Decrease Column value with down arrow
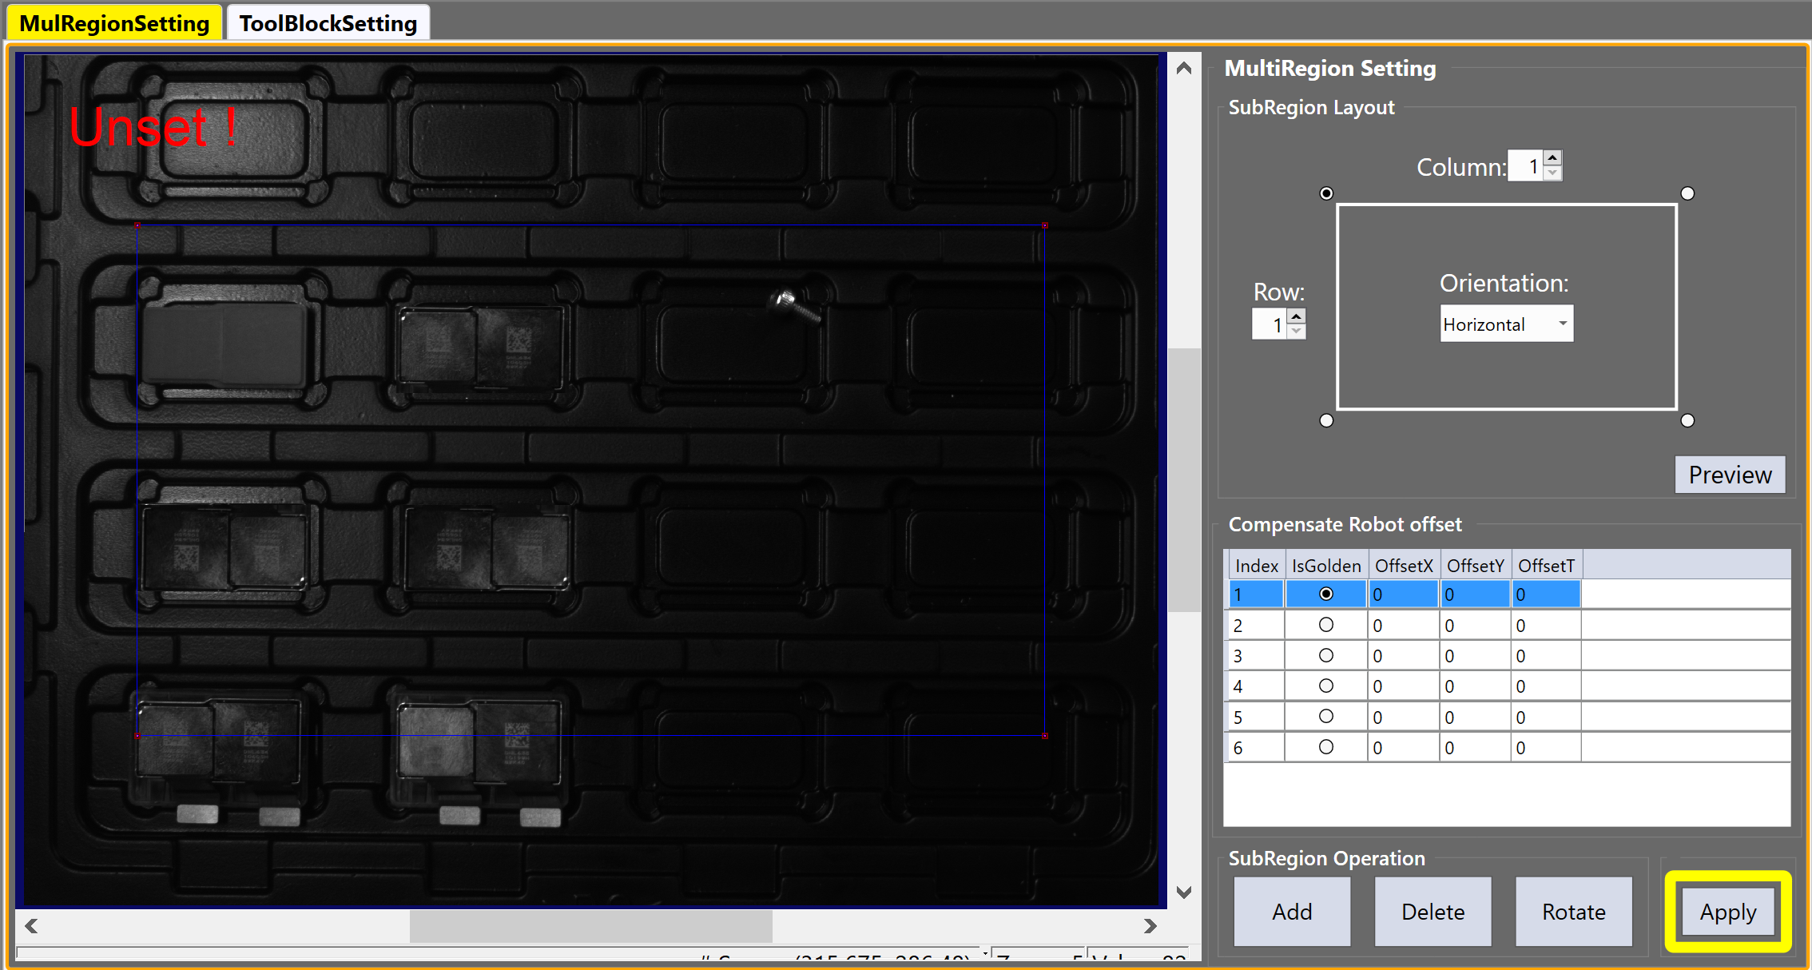Image resolution: width=1812 pixels, height=970 pixels. click(1552, 173)
